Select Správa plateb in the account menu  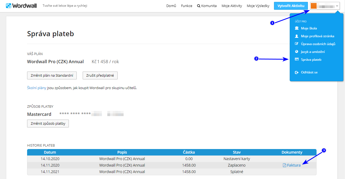click(x=311, y=59)
